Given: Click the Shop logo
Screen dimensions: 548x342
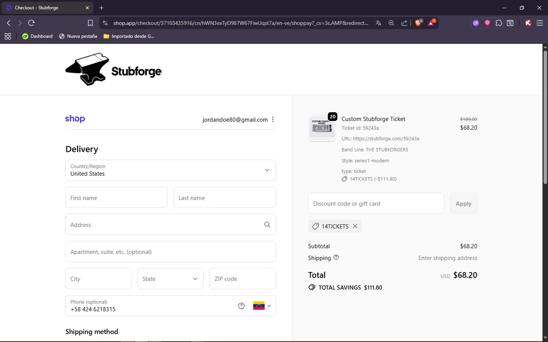Looking at the screenshot, I should [x=75, y=119].
